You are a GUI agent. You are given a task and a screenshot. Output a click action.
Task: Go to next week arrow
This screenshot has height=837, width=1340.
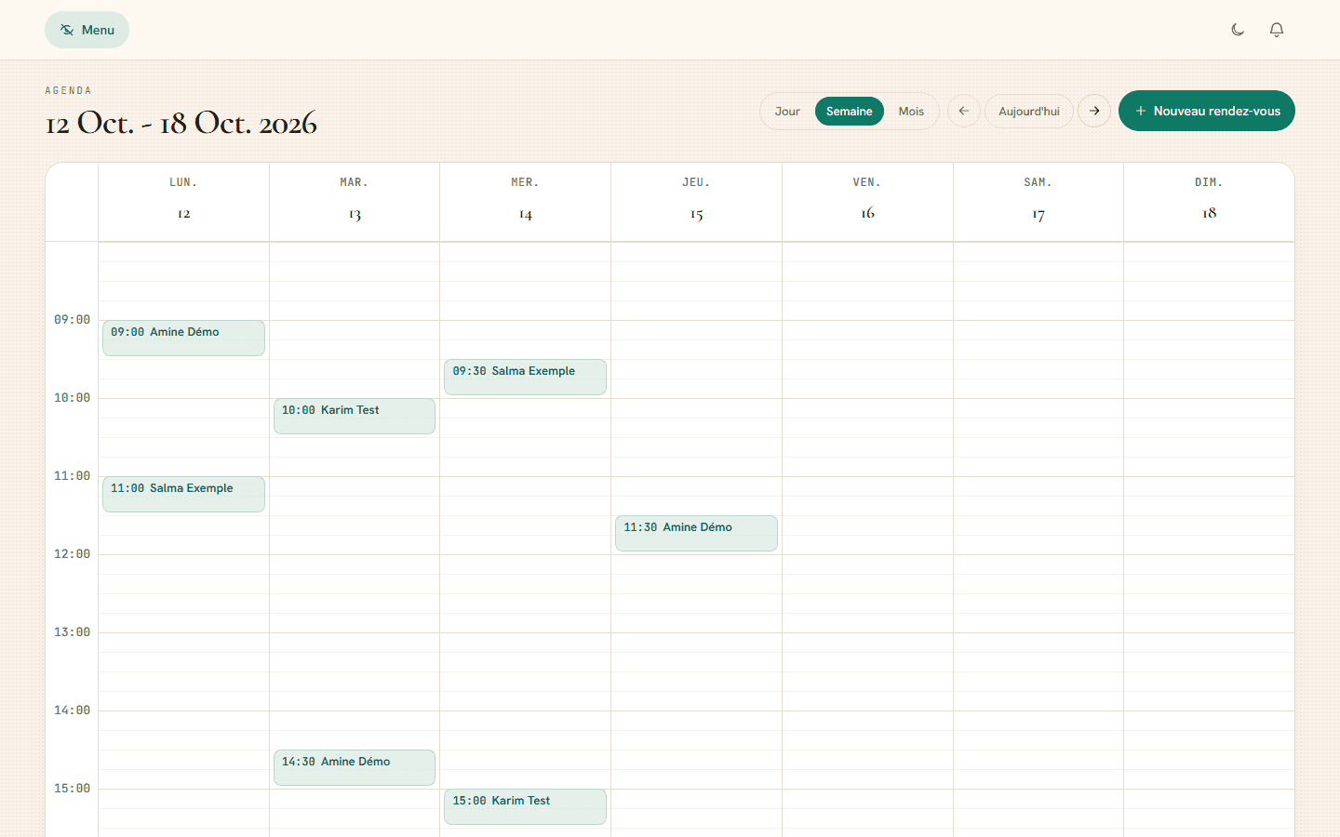click(x=1094, y=111)
